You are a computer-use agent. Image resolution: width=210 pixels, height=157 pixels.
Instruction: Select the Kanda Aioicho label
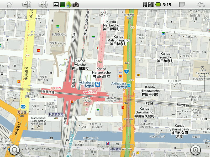pos(80,65)
